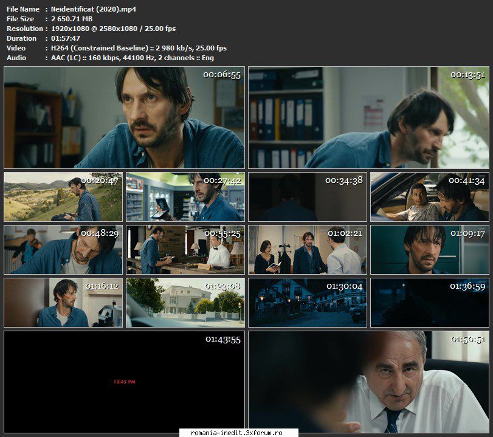The image size is (493, 437).
Task: Click the audio line starting AAC (LC)
Action: (x=132, y=58)
